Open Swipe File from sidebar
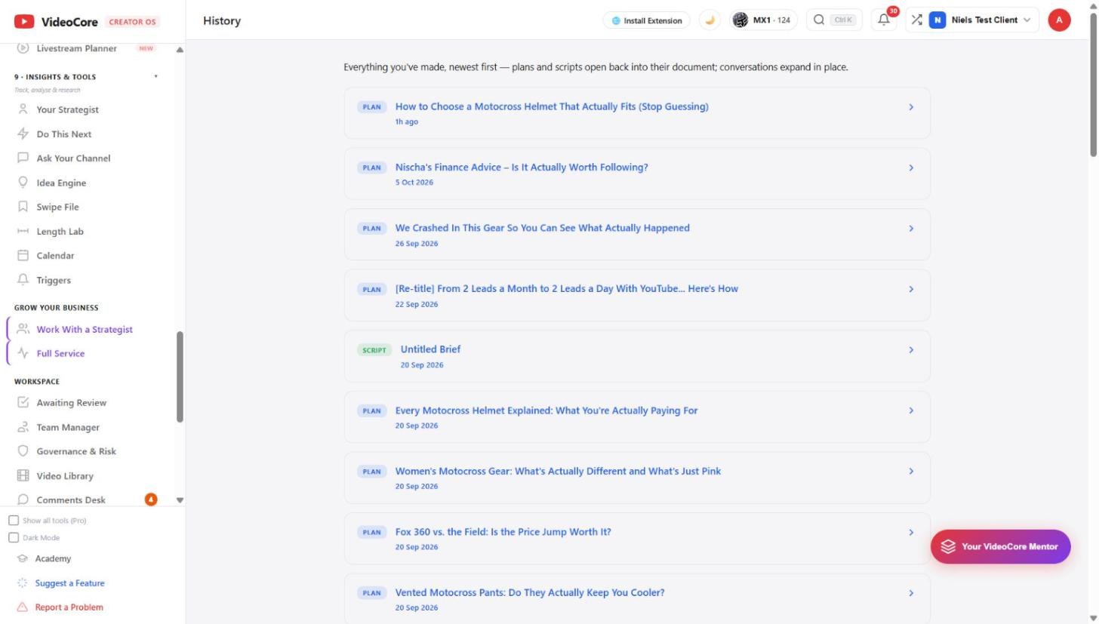 pyautogui.click(x=57, y=207)
